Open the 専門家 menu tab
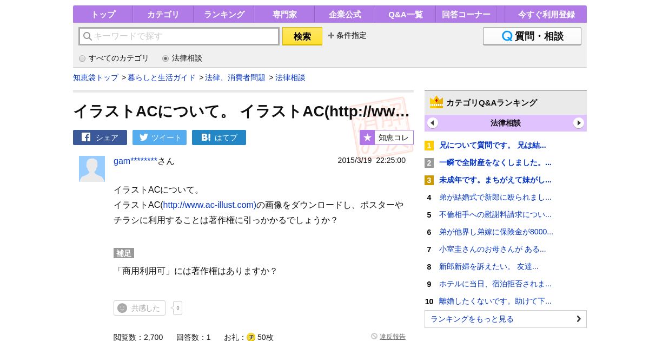The height and width of the screenshot is (341, 649). (x=284, y=15)
